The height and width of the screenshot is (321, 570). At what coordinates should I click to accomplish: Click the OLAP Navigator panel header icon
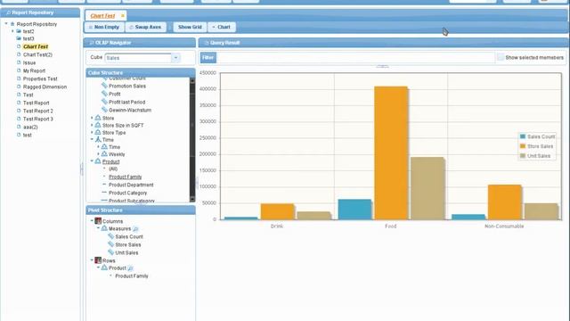click(91, 43)
